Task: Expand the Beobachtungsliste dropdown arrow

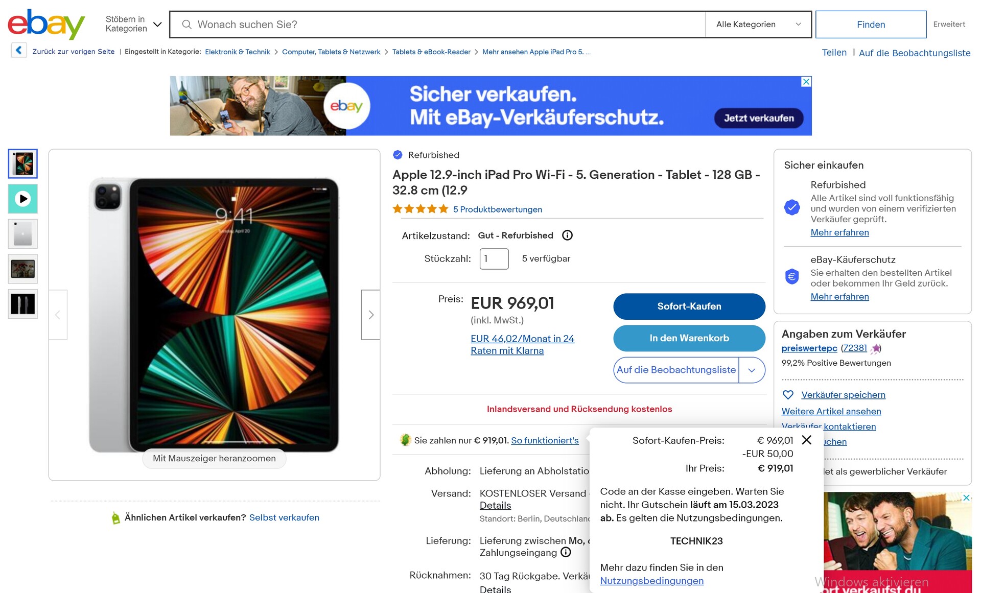Action: coord(752,370)
